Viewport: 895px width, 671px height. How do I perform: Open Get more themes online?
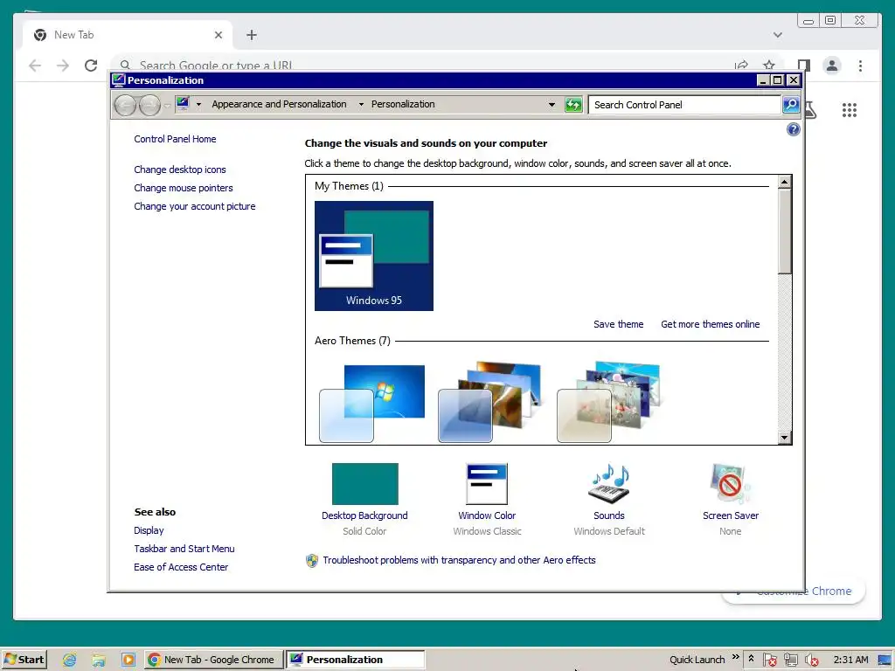coord(710,324)
